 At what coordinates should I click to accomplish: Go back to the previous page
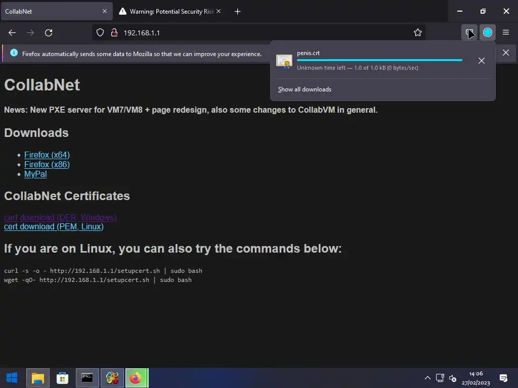[12, 33]
